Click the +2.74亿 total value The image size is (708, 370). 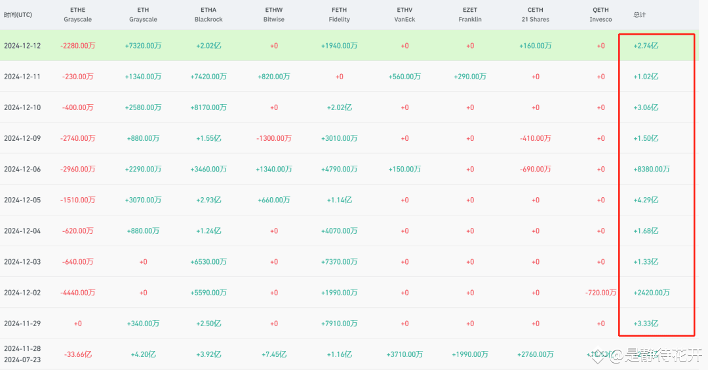[x=646, y=46]
